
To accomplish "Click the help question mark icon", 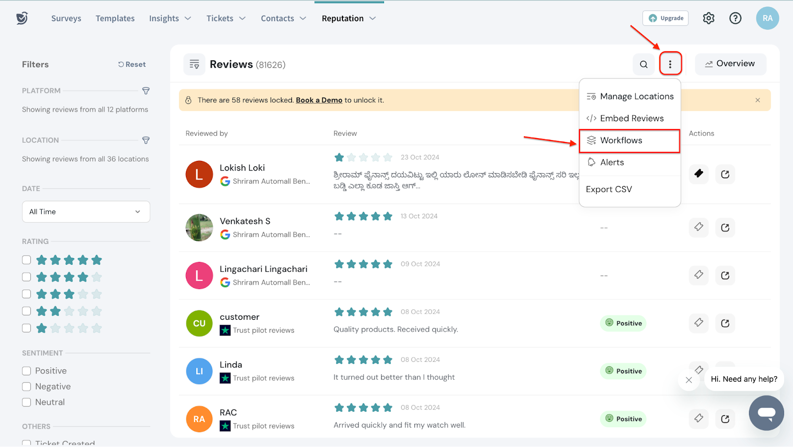I will point(735,18).
